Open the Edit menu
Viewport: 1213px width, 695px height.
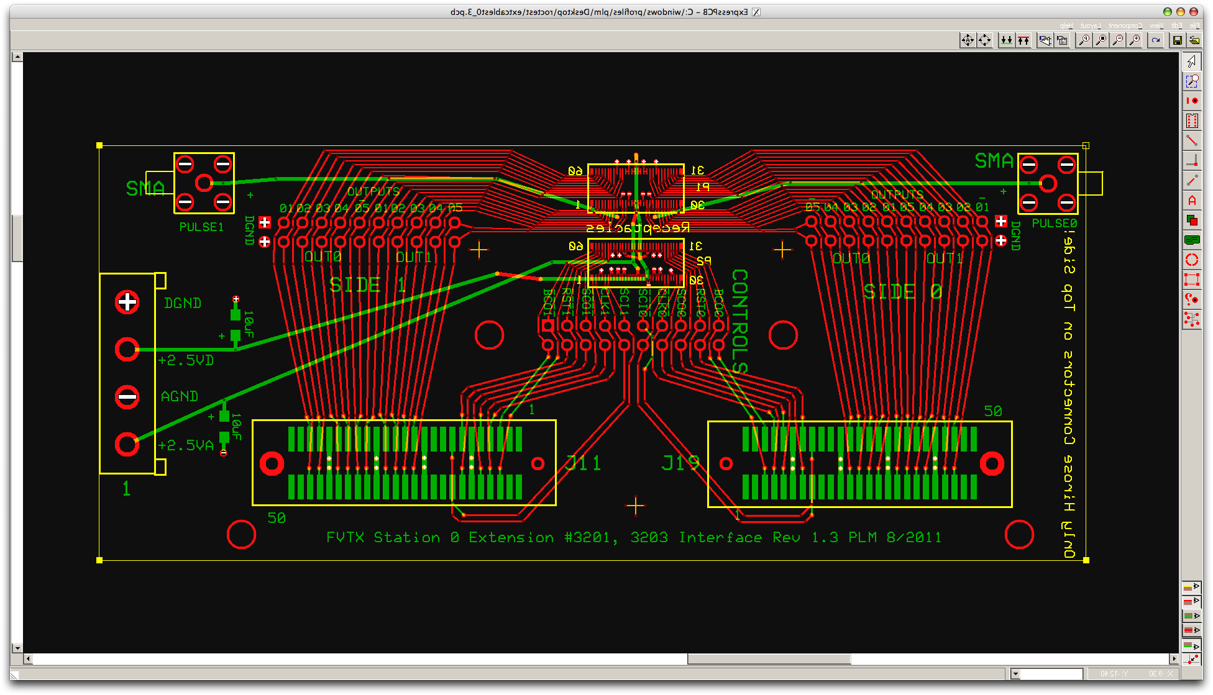[1176, 25]
